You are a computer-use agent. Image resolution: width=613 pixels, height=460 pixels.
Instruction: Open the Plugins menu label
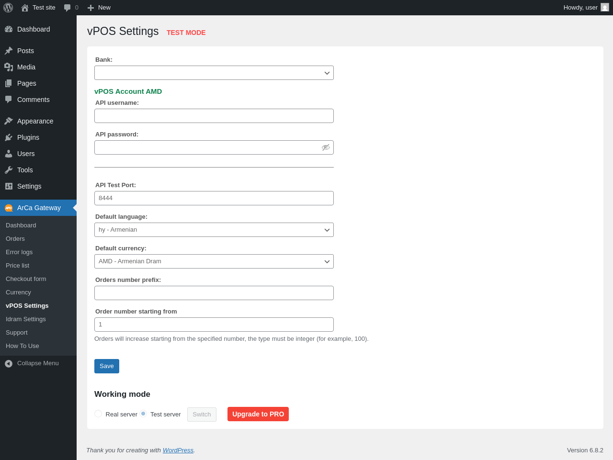(x=28, y=137)
